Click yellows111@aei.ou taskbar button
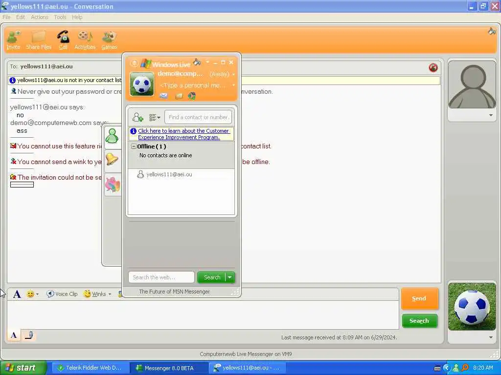 (x=247, y=368)
